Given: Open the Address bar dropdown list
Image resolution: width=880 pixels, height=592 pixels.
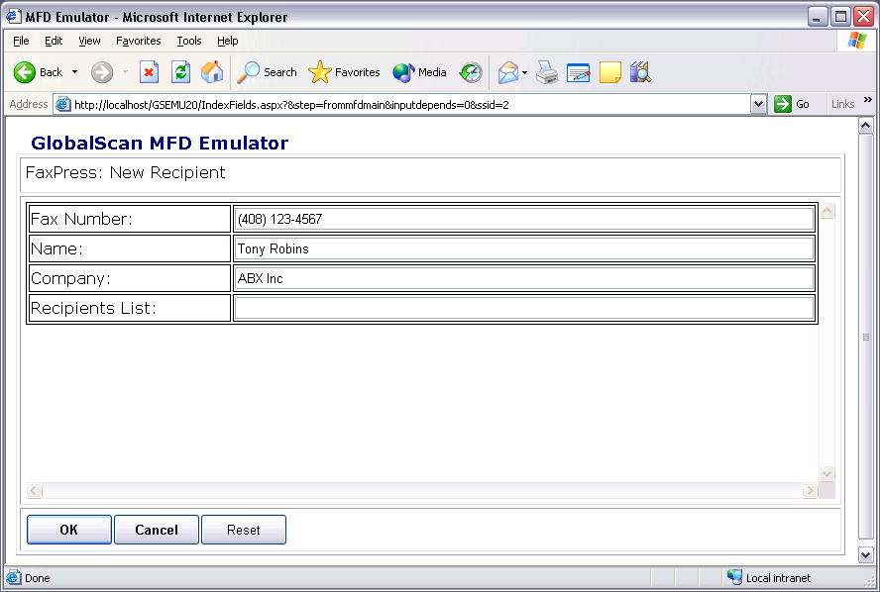Looking at the screenshot, I should coord(758,104).
